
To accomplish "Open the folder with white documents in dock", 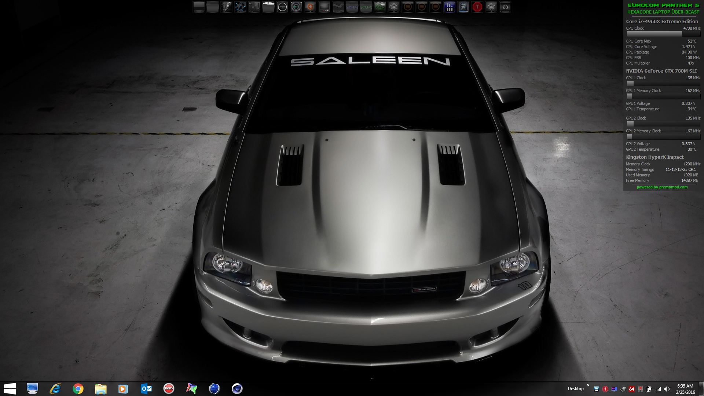I will tap(268, 7).
